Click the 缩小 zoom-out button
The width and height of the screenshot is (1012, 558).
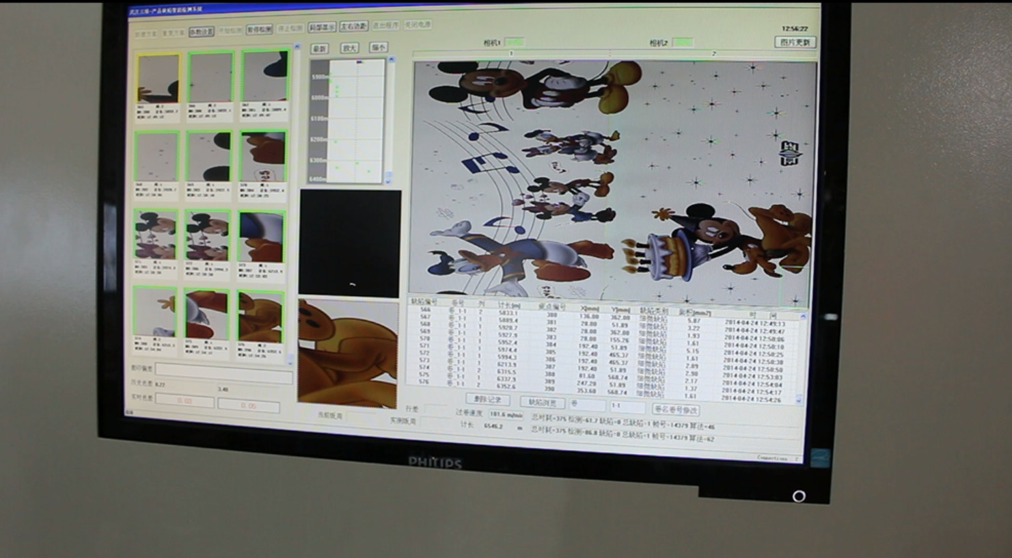coord(378,47)
